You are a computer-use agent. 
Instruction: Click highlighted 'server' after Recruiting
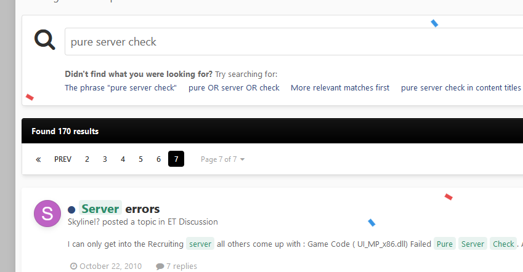(200, 244)
